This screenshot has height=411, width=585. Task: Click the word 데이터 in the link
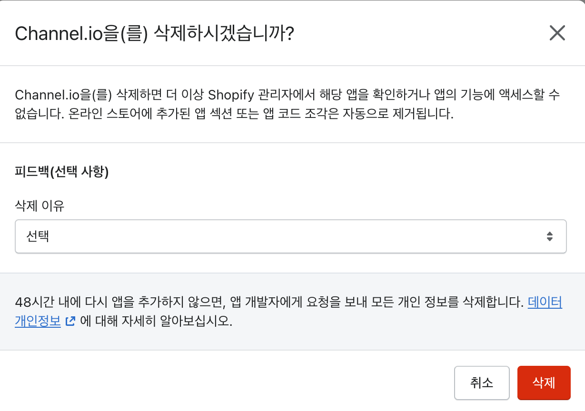click(x=545, y=303)
